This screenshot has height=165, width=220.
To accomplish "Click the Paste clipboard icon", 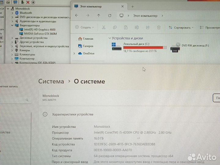I will (126, 28).
